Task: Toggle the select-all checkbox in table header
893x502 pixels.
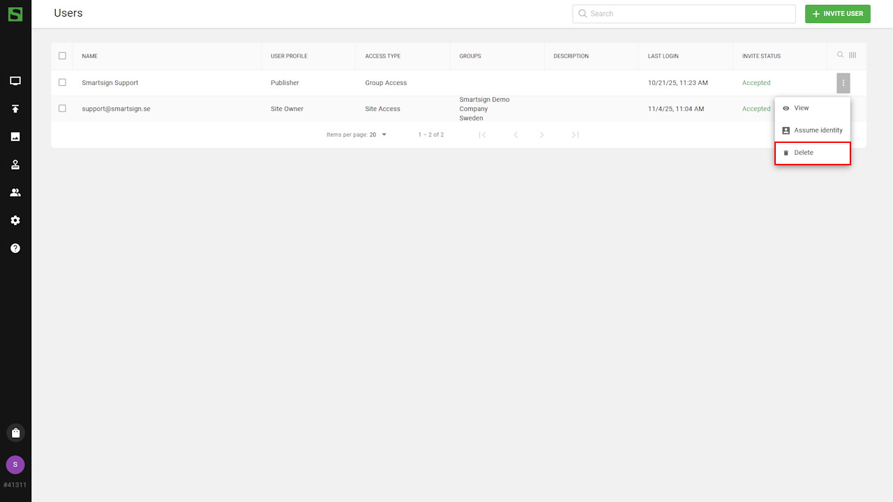Action: point(62,56)
